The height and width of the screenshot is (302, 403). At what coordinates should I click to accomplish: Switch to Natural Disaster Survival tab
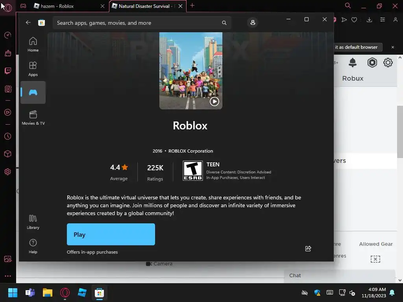point(145,6)
